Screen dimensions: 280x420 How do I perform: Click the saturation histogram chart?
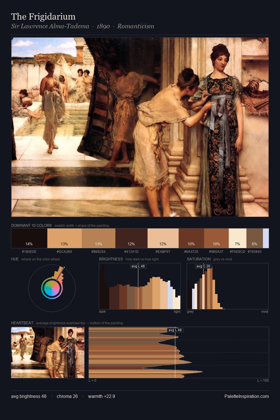[x=228, y=286]
